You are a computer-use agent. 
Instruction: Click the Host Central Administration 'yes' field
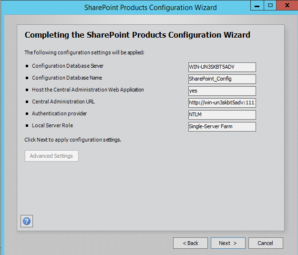point(222,91)
